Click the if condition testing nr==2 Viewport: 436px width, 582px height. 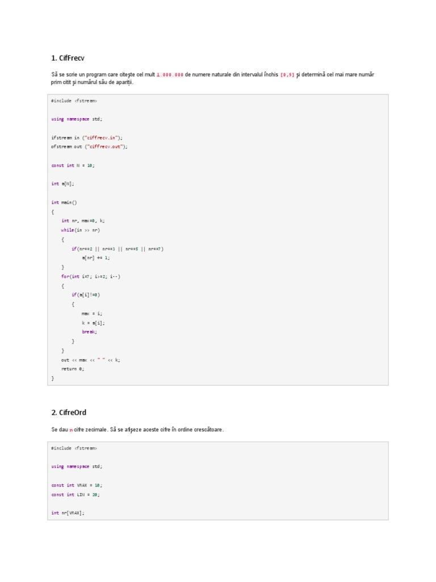point(117,248)
